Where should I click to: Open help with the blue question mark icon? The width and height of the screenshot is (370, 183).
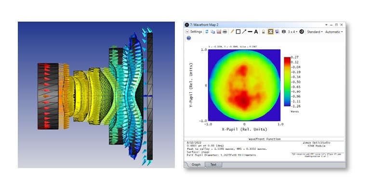pos(188,38)
